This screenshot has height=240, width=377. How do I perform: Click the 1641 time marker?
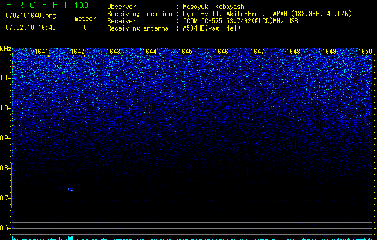point(41,52)
